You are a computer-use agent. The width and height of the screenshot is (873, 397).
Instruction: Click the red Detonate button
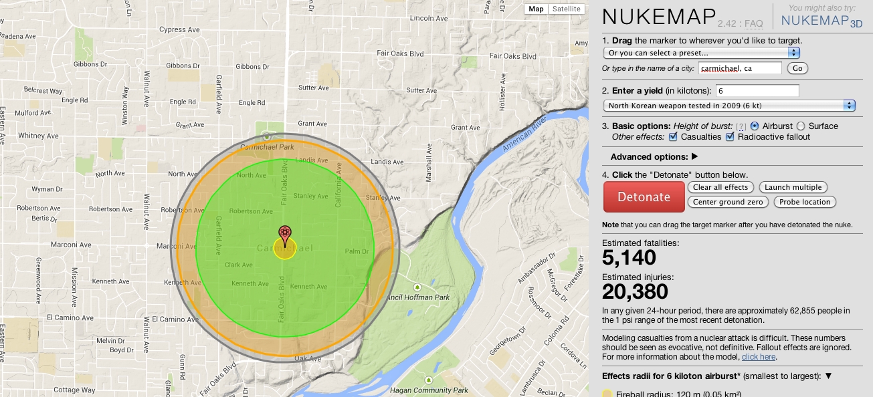point(644,197)
